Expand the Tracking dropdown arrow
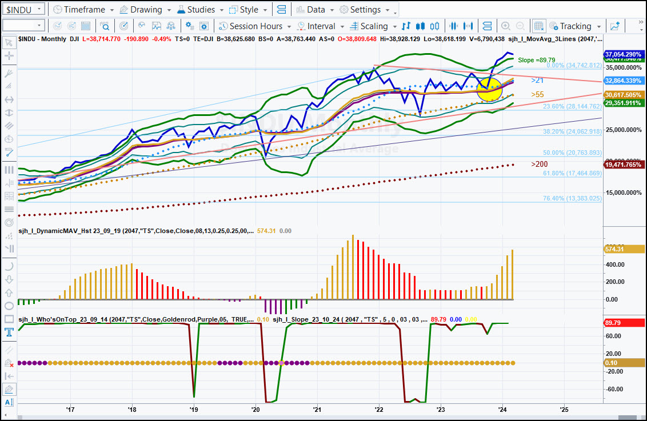Image resolution: width=647 pixels, height=421 pixels. click(x=599, y=26)
